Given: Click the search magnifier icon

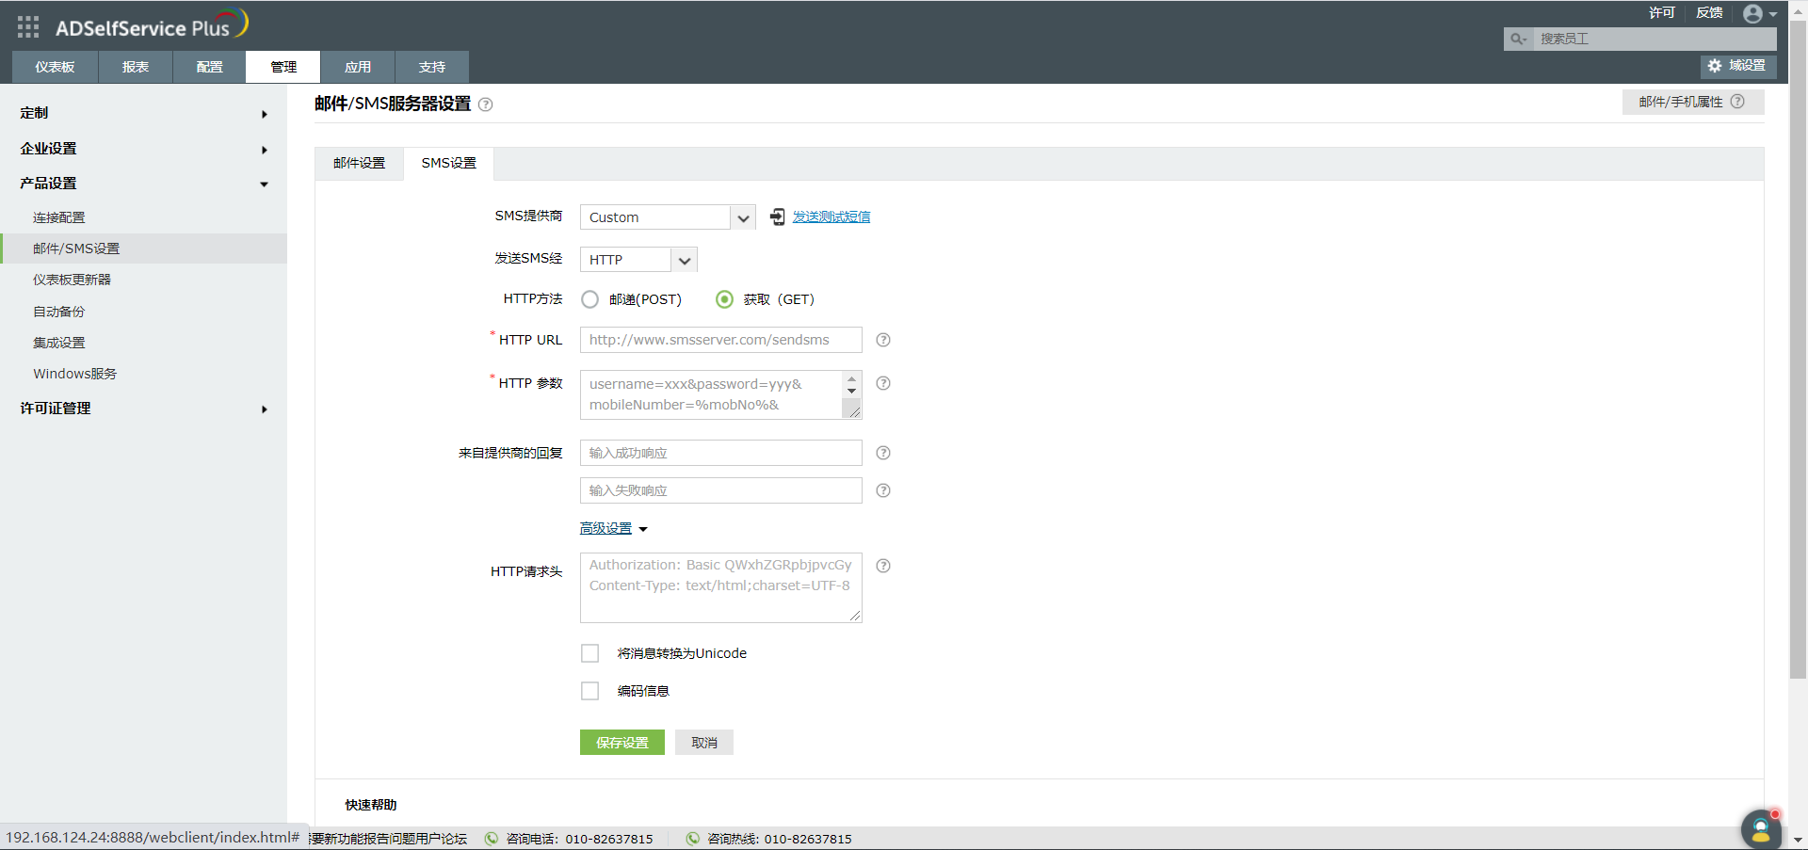Looking at the screenshot, I should [x=1517, y=39].
